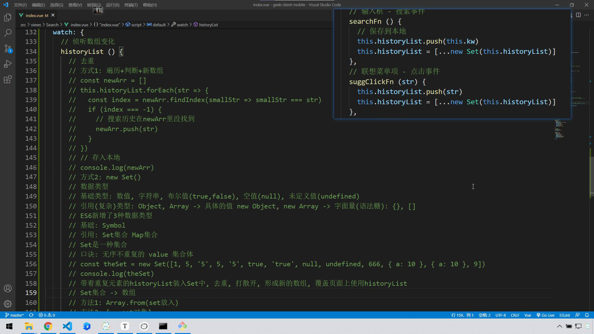Click the master* git branch button
The height and width of the screenshot is (334, 594).
pos(15,315)
